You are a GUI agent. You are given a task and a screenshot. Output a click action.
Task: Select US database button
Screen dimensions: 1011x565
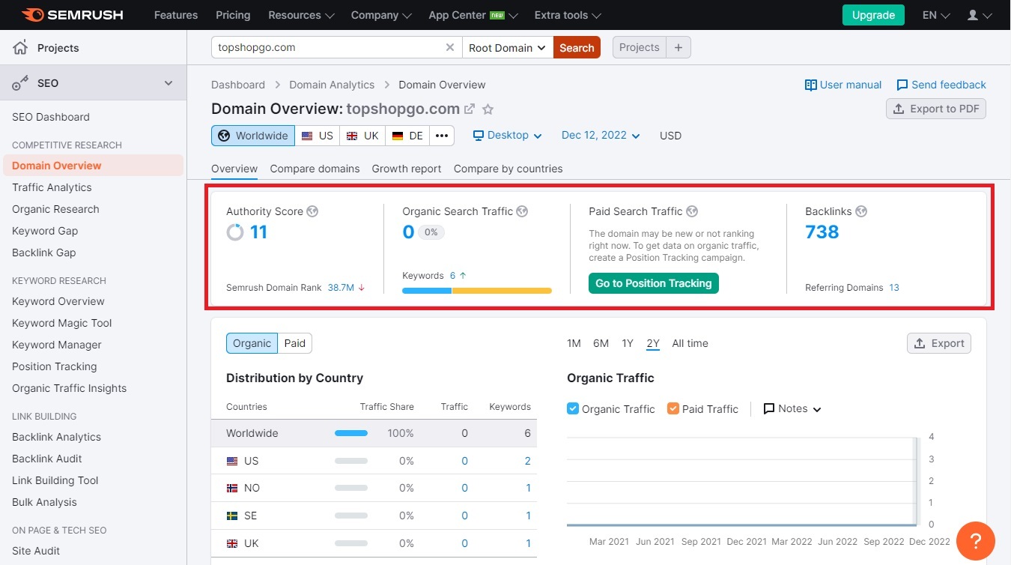click(318, 136)
